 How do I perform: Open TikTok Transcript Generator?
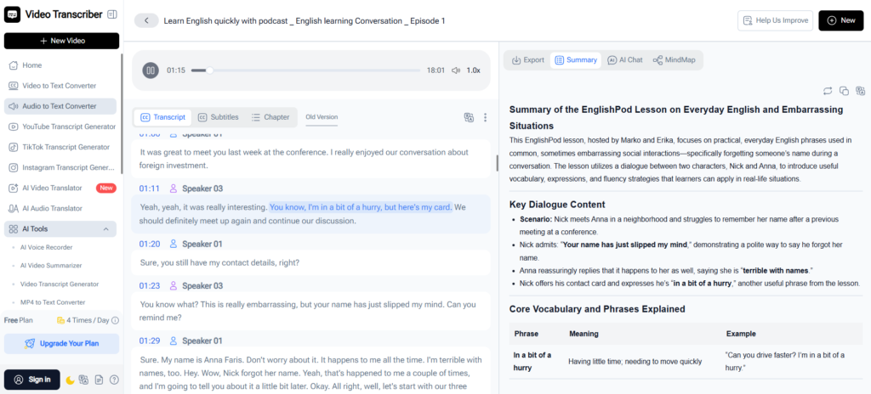(60, 147)
